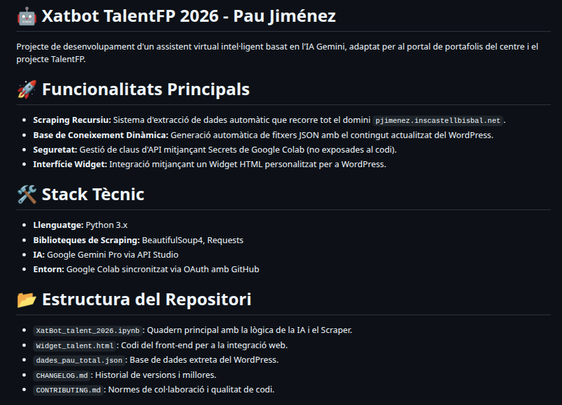Select the Widget_talent.html file name
The height and width of the screenshot is (405, 562).
[76, 345]
